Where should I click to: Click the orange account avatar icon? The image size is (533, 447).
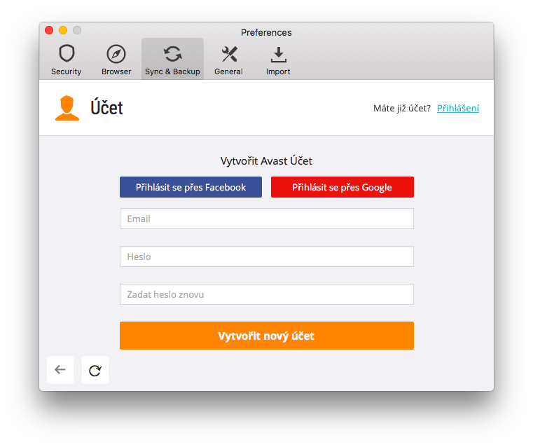(x=67, y=108)
